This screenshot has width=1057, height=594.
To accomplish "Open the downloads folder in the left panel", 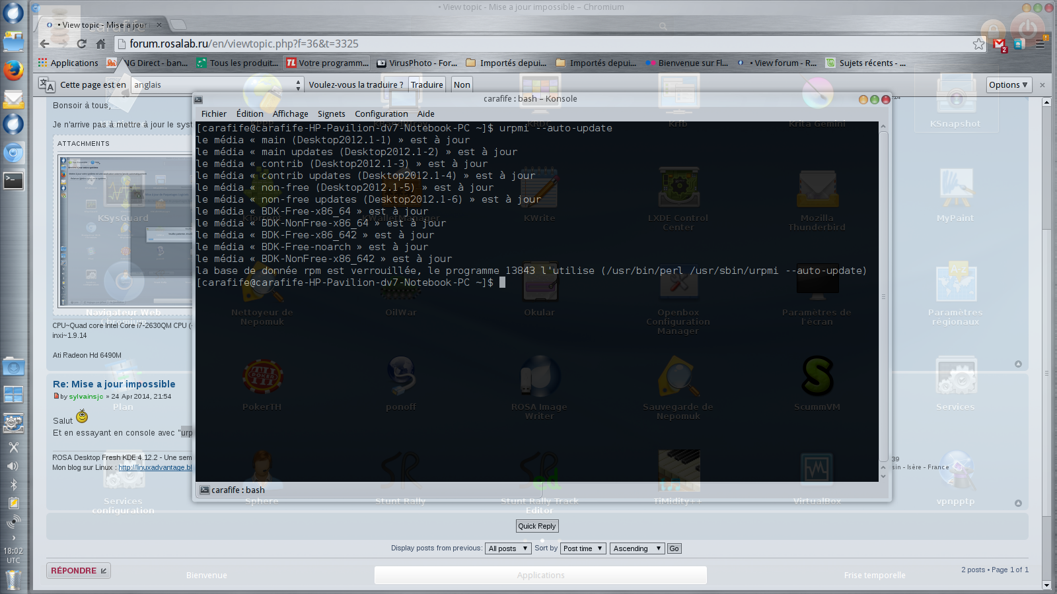I will click(x=13, y=366).
